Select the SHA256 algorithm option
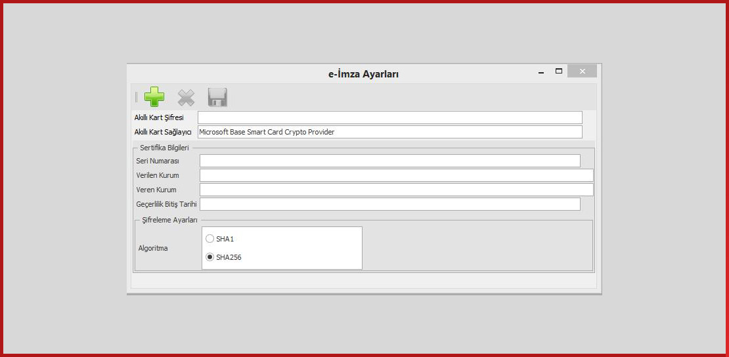 tap(210, 257)
